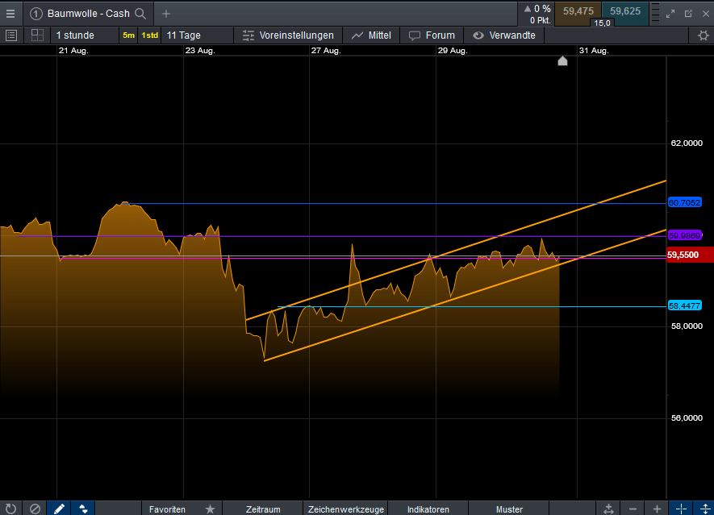Click the 59,625 buy price button
Viewport: 714px width, 515px height.
point(625,11)
